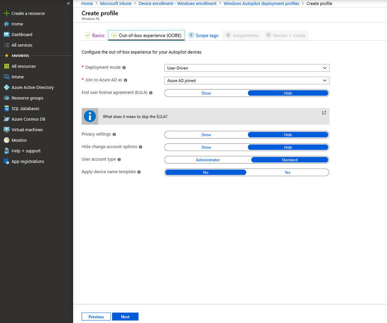Switch to the Basics tab

click(95, 35)
